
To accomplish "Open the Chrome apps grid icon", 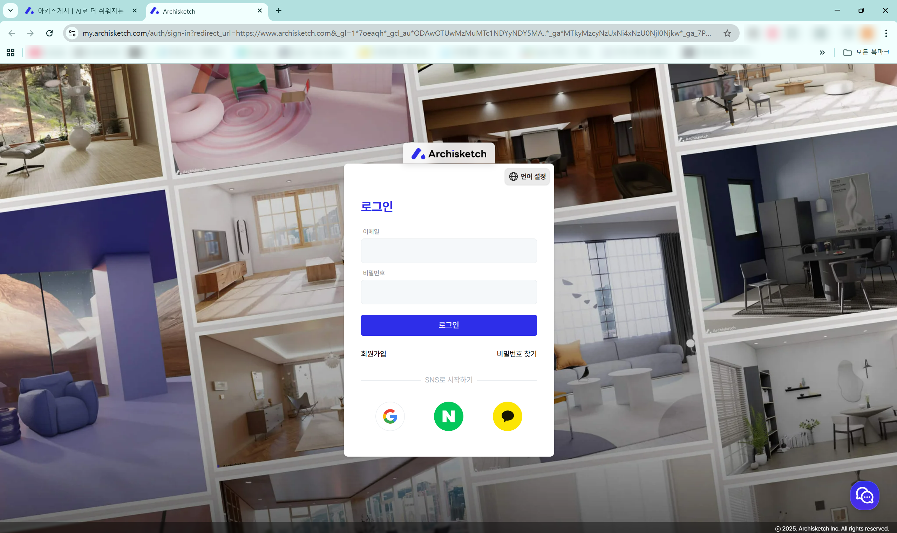I will coord(11,53).
